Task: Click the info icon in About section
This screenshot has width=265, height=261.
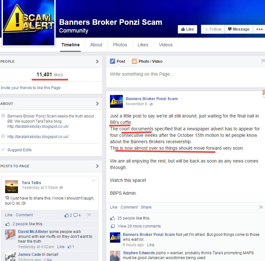Action: (x=3, y=116)
